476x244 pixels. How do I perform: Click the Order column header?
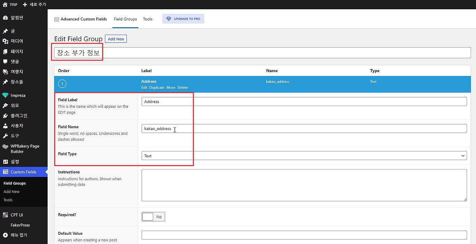[x=64, y=71]
